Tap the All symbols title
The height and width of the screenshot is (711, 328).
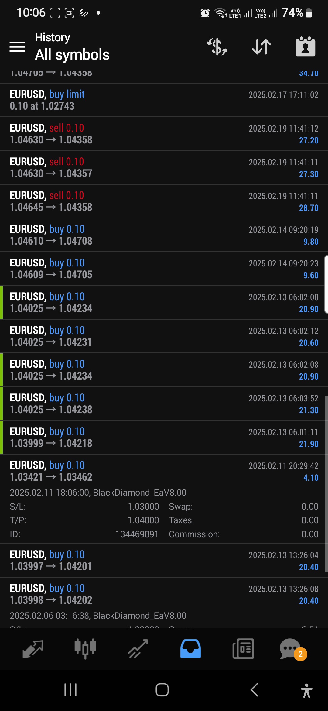click(x=72, y=55)
